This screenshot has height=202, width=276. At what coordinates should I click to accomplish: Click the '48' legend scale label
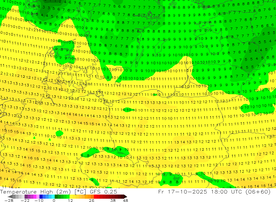click(126, 200)
